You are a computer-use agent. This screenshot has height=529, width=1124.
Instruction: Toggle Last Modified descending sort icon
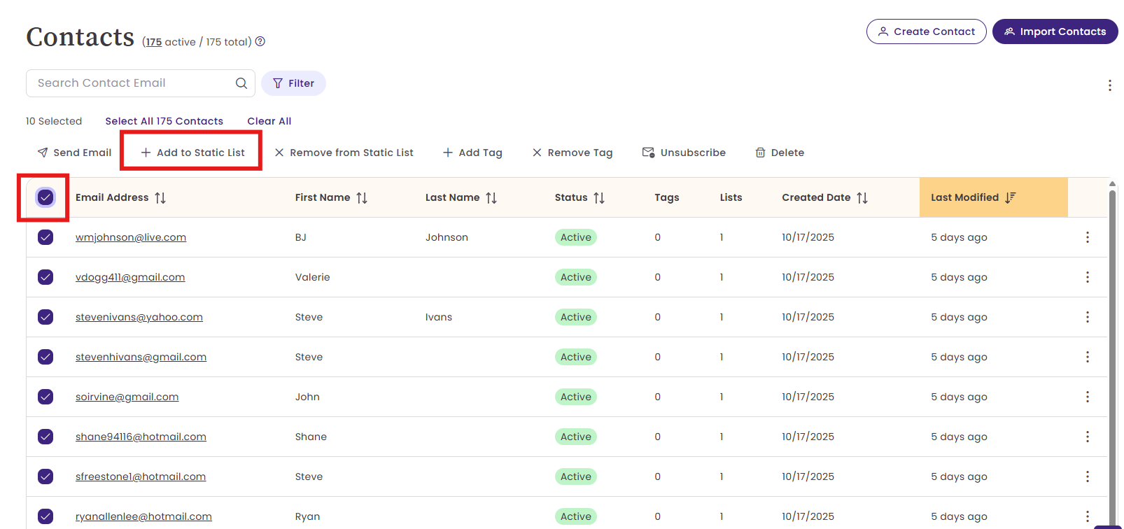(x=1010, y=197)
